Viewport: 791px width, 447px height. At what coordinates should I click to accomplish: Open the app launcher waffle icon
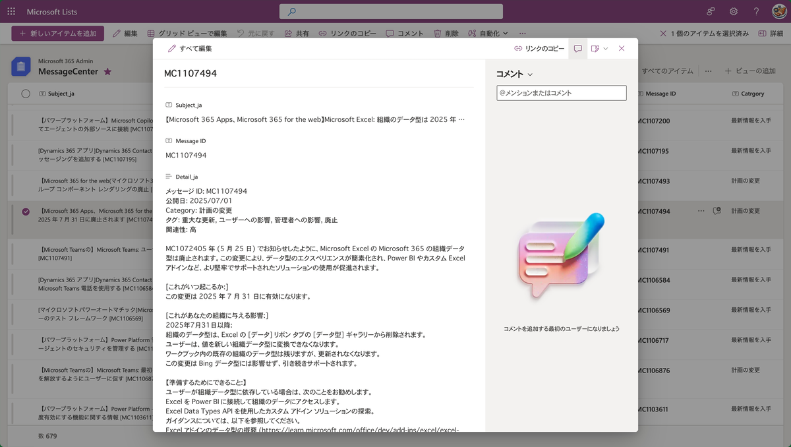tap(11, 11)
